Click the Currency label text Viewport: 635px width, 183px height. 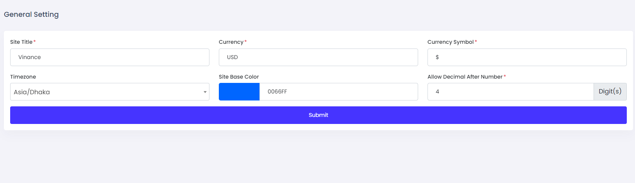(231, 42)
